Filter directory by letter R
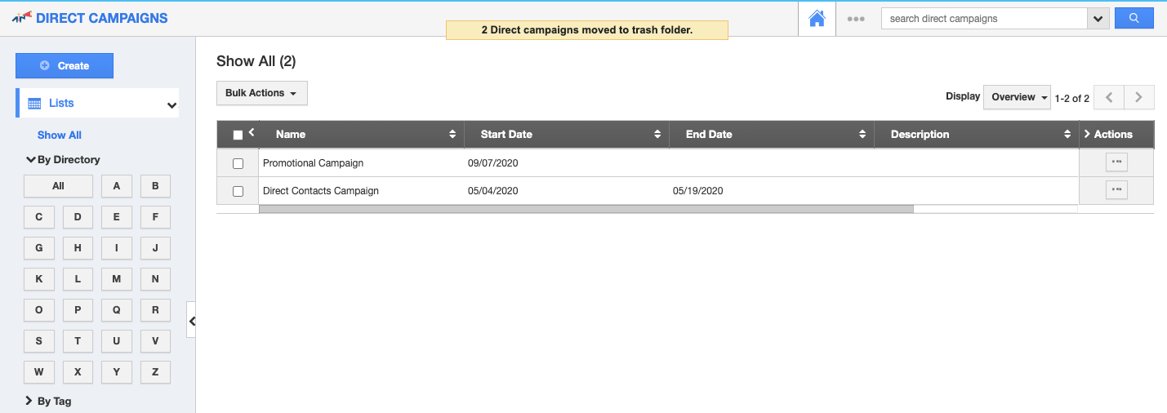This screenshot has height=413, width=1167. (x=155, y=310)
